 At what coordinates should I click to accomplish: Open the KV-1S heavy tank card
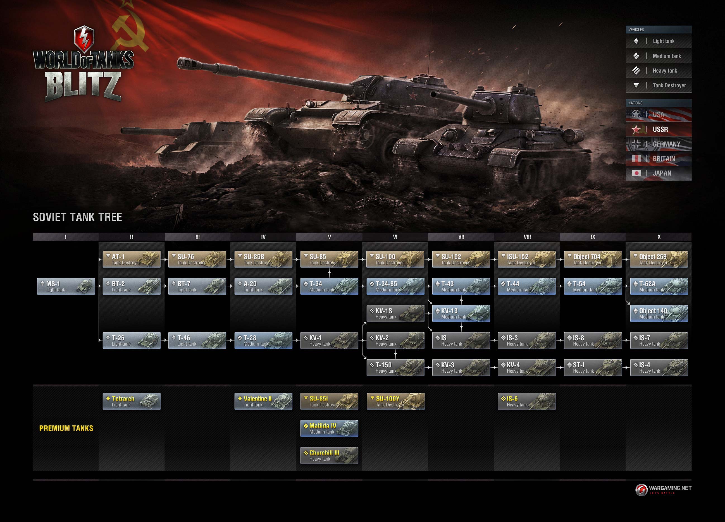[x=395, y=313]
